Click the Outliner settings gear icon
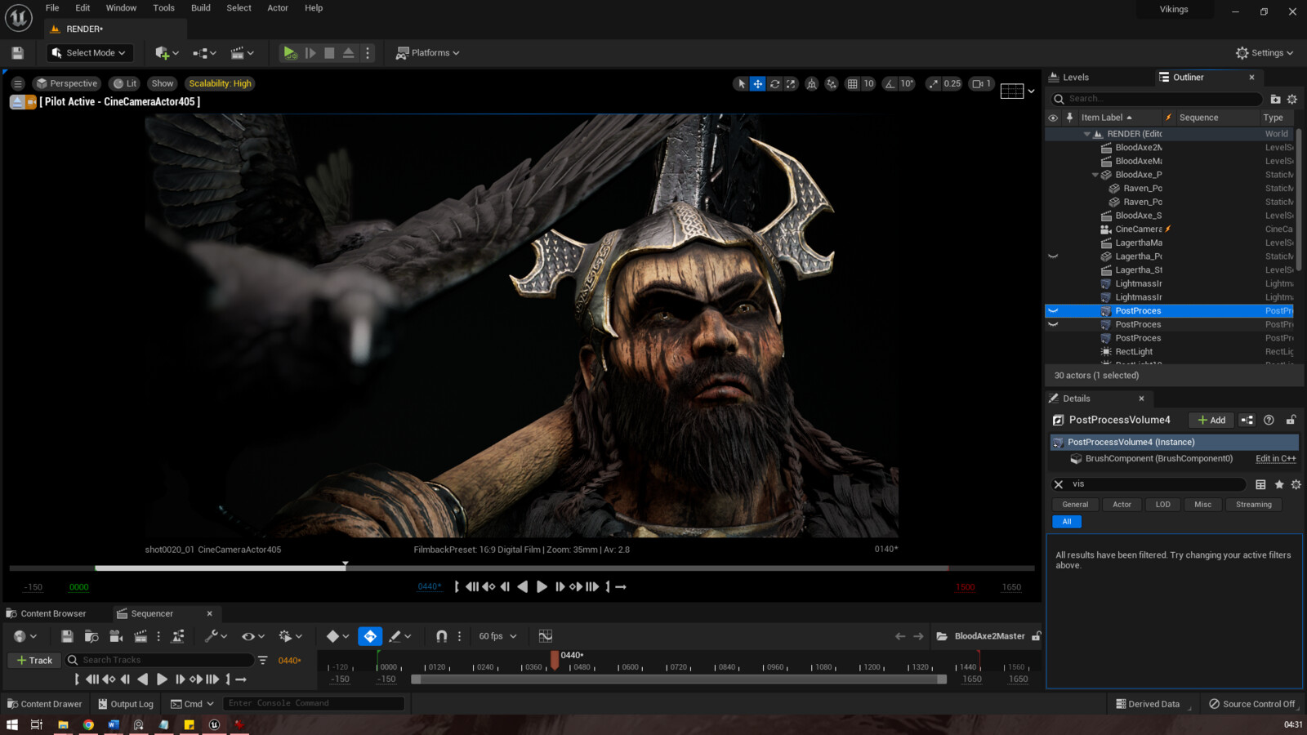The width and height of the screenshot is (1307, 735). (x=1292, y=99)
